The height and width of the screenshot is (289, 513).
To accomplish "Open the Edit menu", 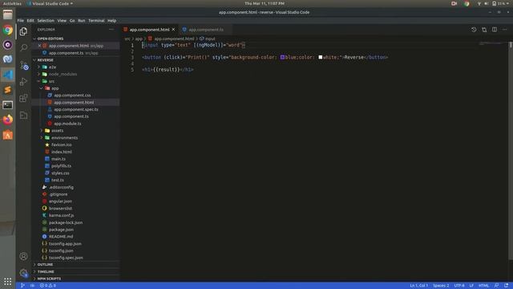I will pyautogui.click(x=30, y=21).
